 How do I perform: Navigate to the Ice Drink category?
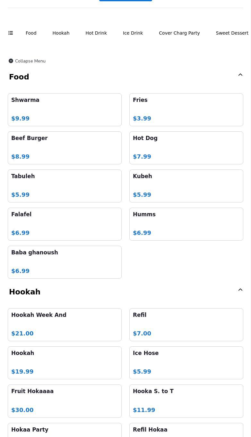click(x=133, y=33)
